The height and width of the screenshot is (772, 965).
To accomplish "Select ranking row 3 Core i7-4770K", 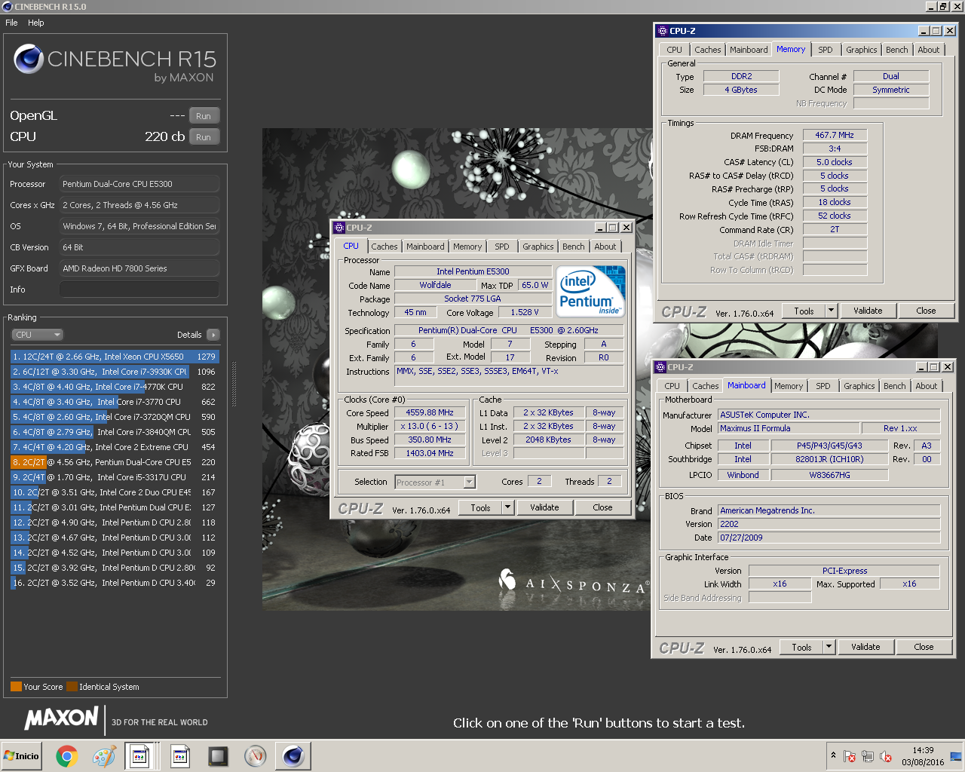I will tap(115, 387).
